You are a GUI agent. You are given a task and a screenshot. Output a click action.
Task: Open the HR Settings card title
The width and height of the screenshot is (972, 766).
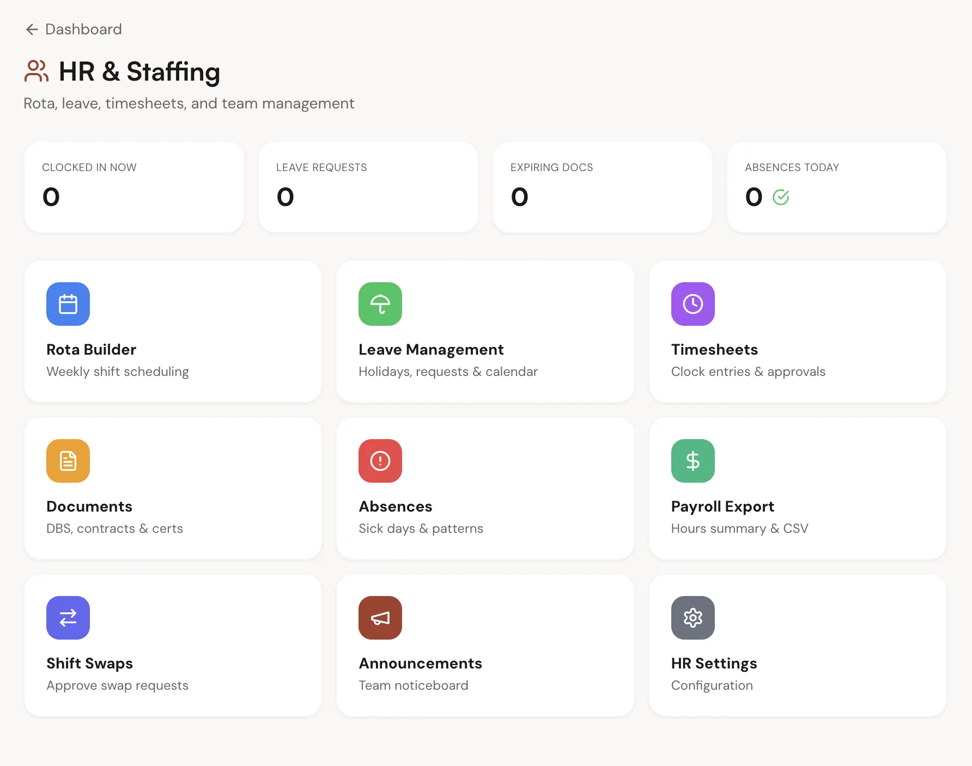(x=714, y=664)
